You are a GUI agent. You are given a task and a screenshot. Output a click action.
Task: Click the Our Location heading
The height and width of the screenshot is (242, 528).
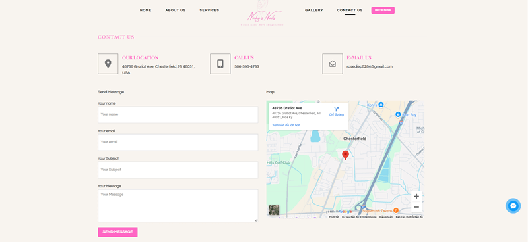point(140,57)
